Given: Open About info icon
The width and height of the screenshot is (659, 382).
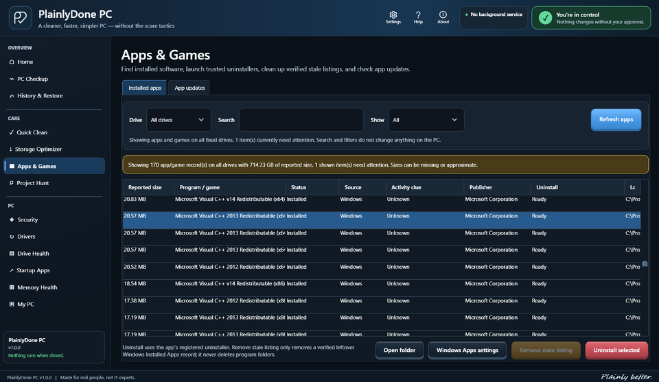Looking at the screenshot, I should click(443, 14).
